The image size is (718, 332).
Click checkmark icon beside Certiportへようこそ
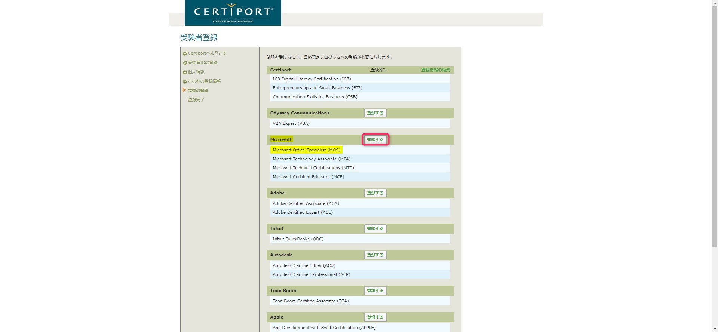[x=185, y=53]
